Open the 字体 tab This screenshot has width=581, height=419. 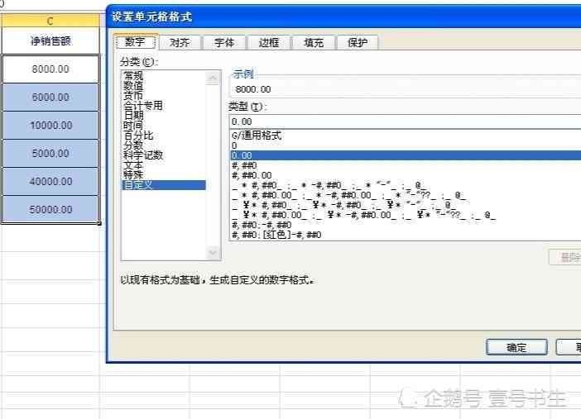click(224, 43)
